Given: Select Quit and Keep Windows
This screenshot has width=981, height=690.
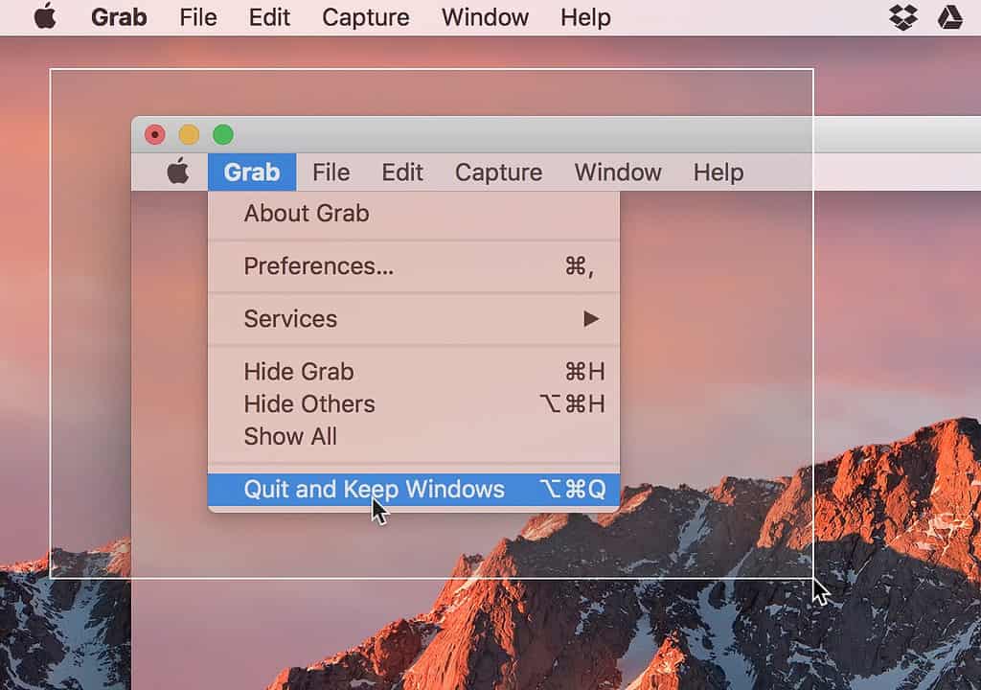Looking at the screenshot, I should pyautogui.click(x=414, y=489).
